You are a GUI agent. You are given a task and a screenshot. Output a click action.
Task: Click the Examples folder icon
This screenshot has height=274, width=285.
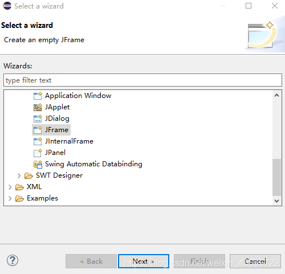[x=19, y=198]
